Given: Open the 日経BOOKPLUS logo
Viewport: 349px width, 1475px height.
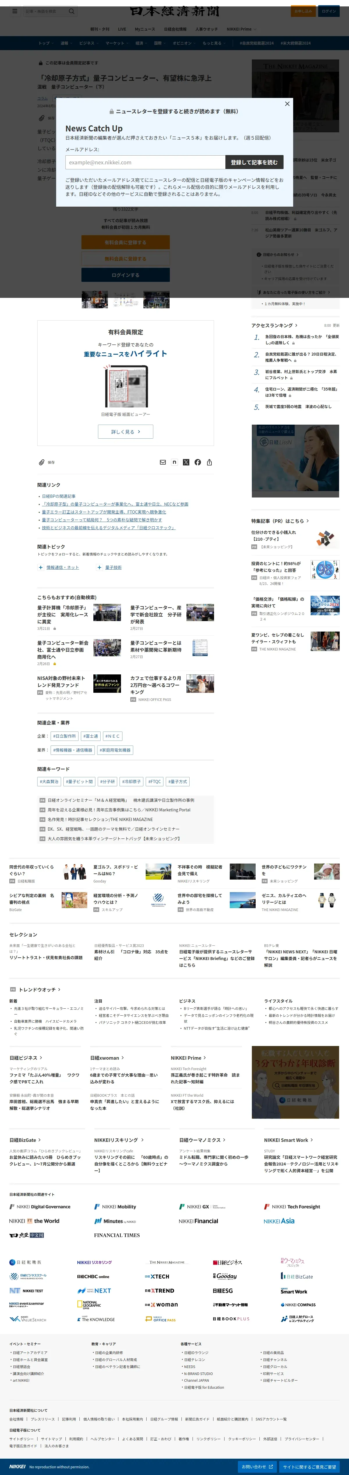Looking at the screenshot, I should coord(231,1319).
